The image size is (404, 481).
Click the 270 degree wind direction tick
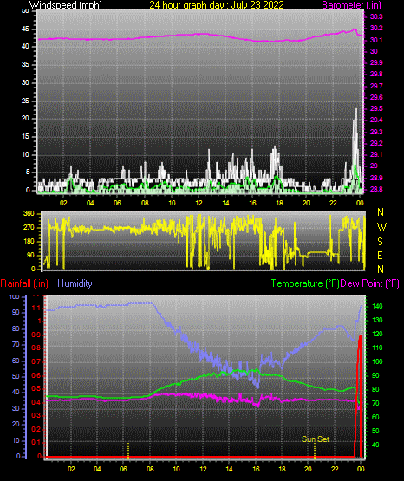coord(29,228)
